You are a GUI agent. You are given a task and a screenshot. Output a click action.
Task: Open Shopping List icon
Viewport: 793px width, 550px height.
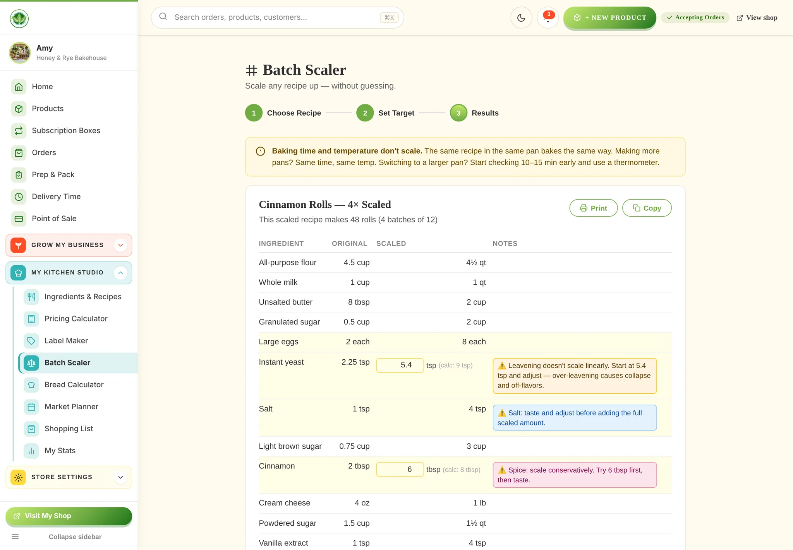click(31, 429)
